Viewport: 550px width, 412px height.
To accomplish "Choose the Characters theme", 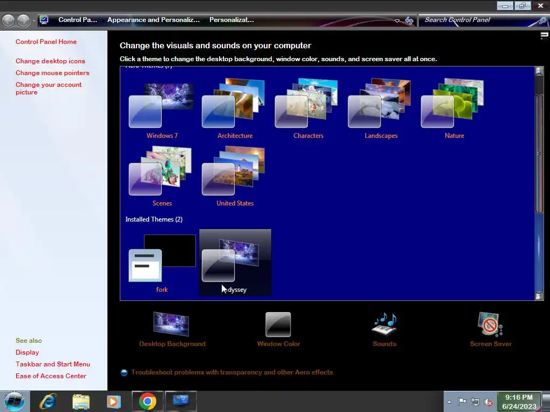I will click(308, 108).
